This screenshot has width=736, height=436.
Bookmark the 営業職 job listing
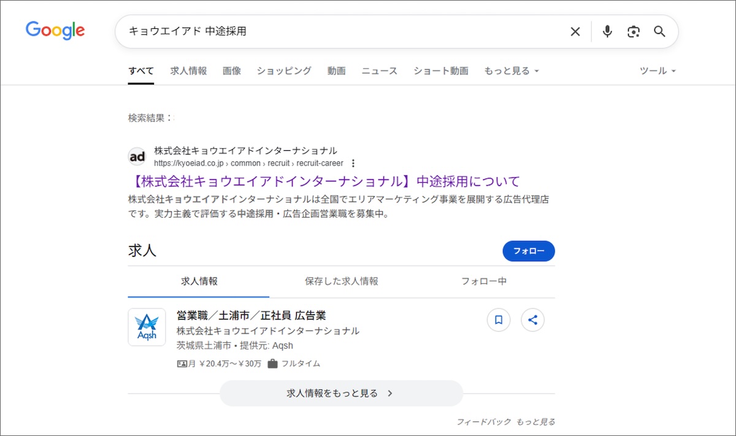click(499, 319)
